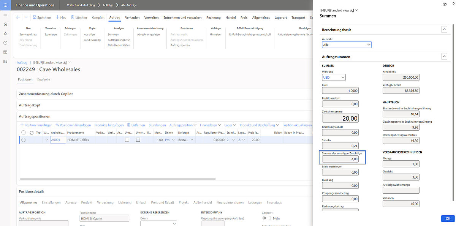
Task: Open the Einstellungen tab in Positionsdetails
Action: 51,202
